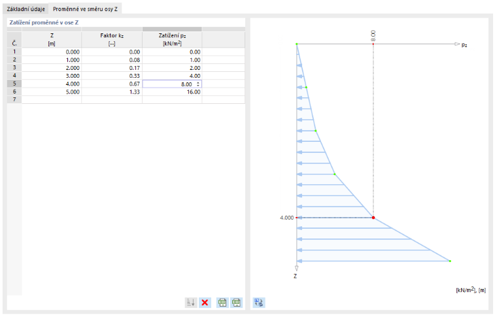497x317 pixels.
Task: Click the rotated 8.00 label above the pz axis
Action: click(373, 36)
